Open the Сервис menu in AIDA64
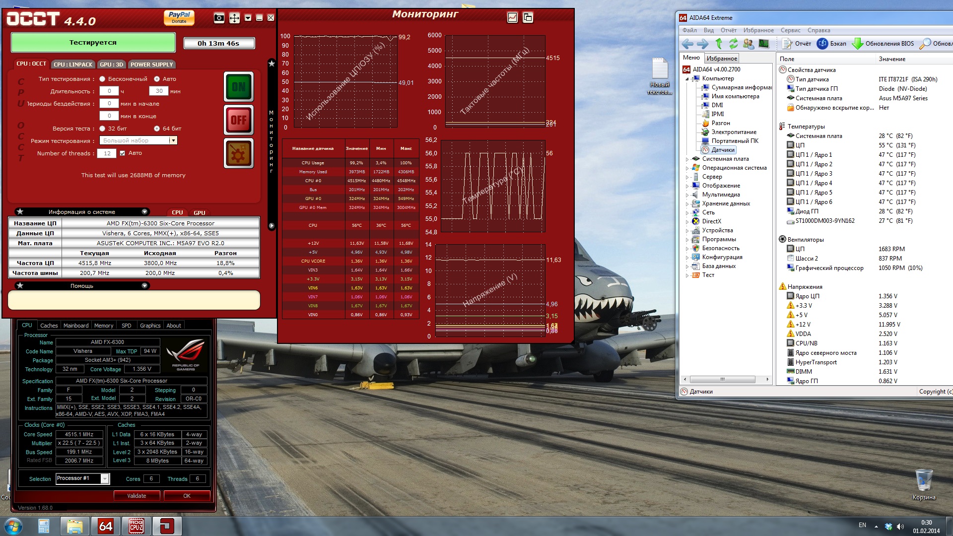953x536 pixels. [790, 30]
